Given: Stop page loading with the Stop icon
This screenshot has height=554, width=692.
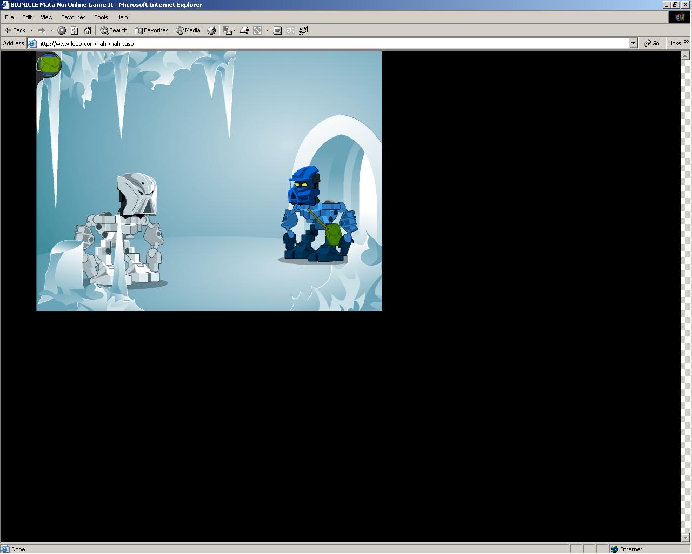Looking at the screenshot, I should tap(62, 30).
